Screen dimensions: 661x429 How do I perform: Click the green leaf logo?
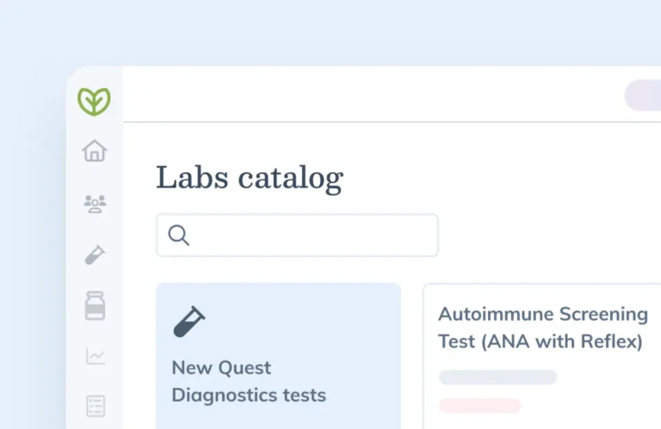point(94,101)
